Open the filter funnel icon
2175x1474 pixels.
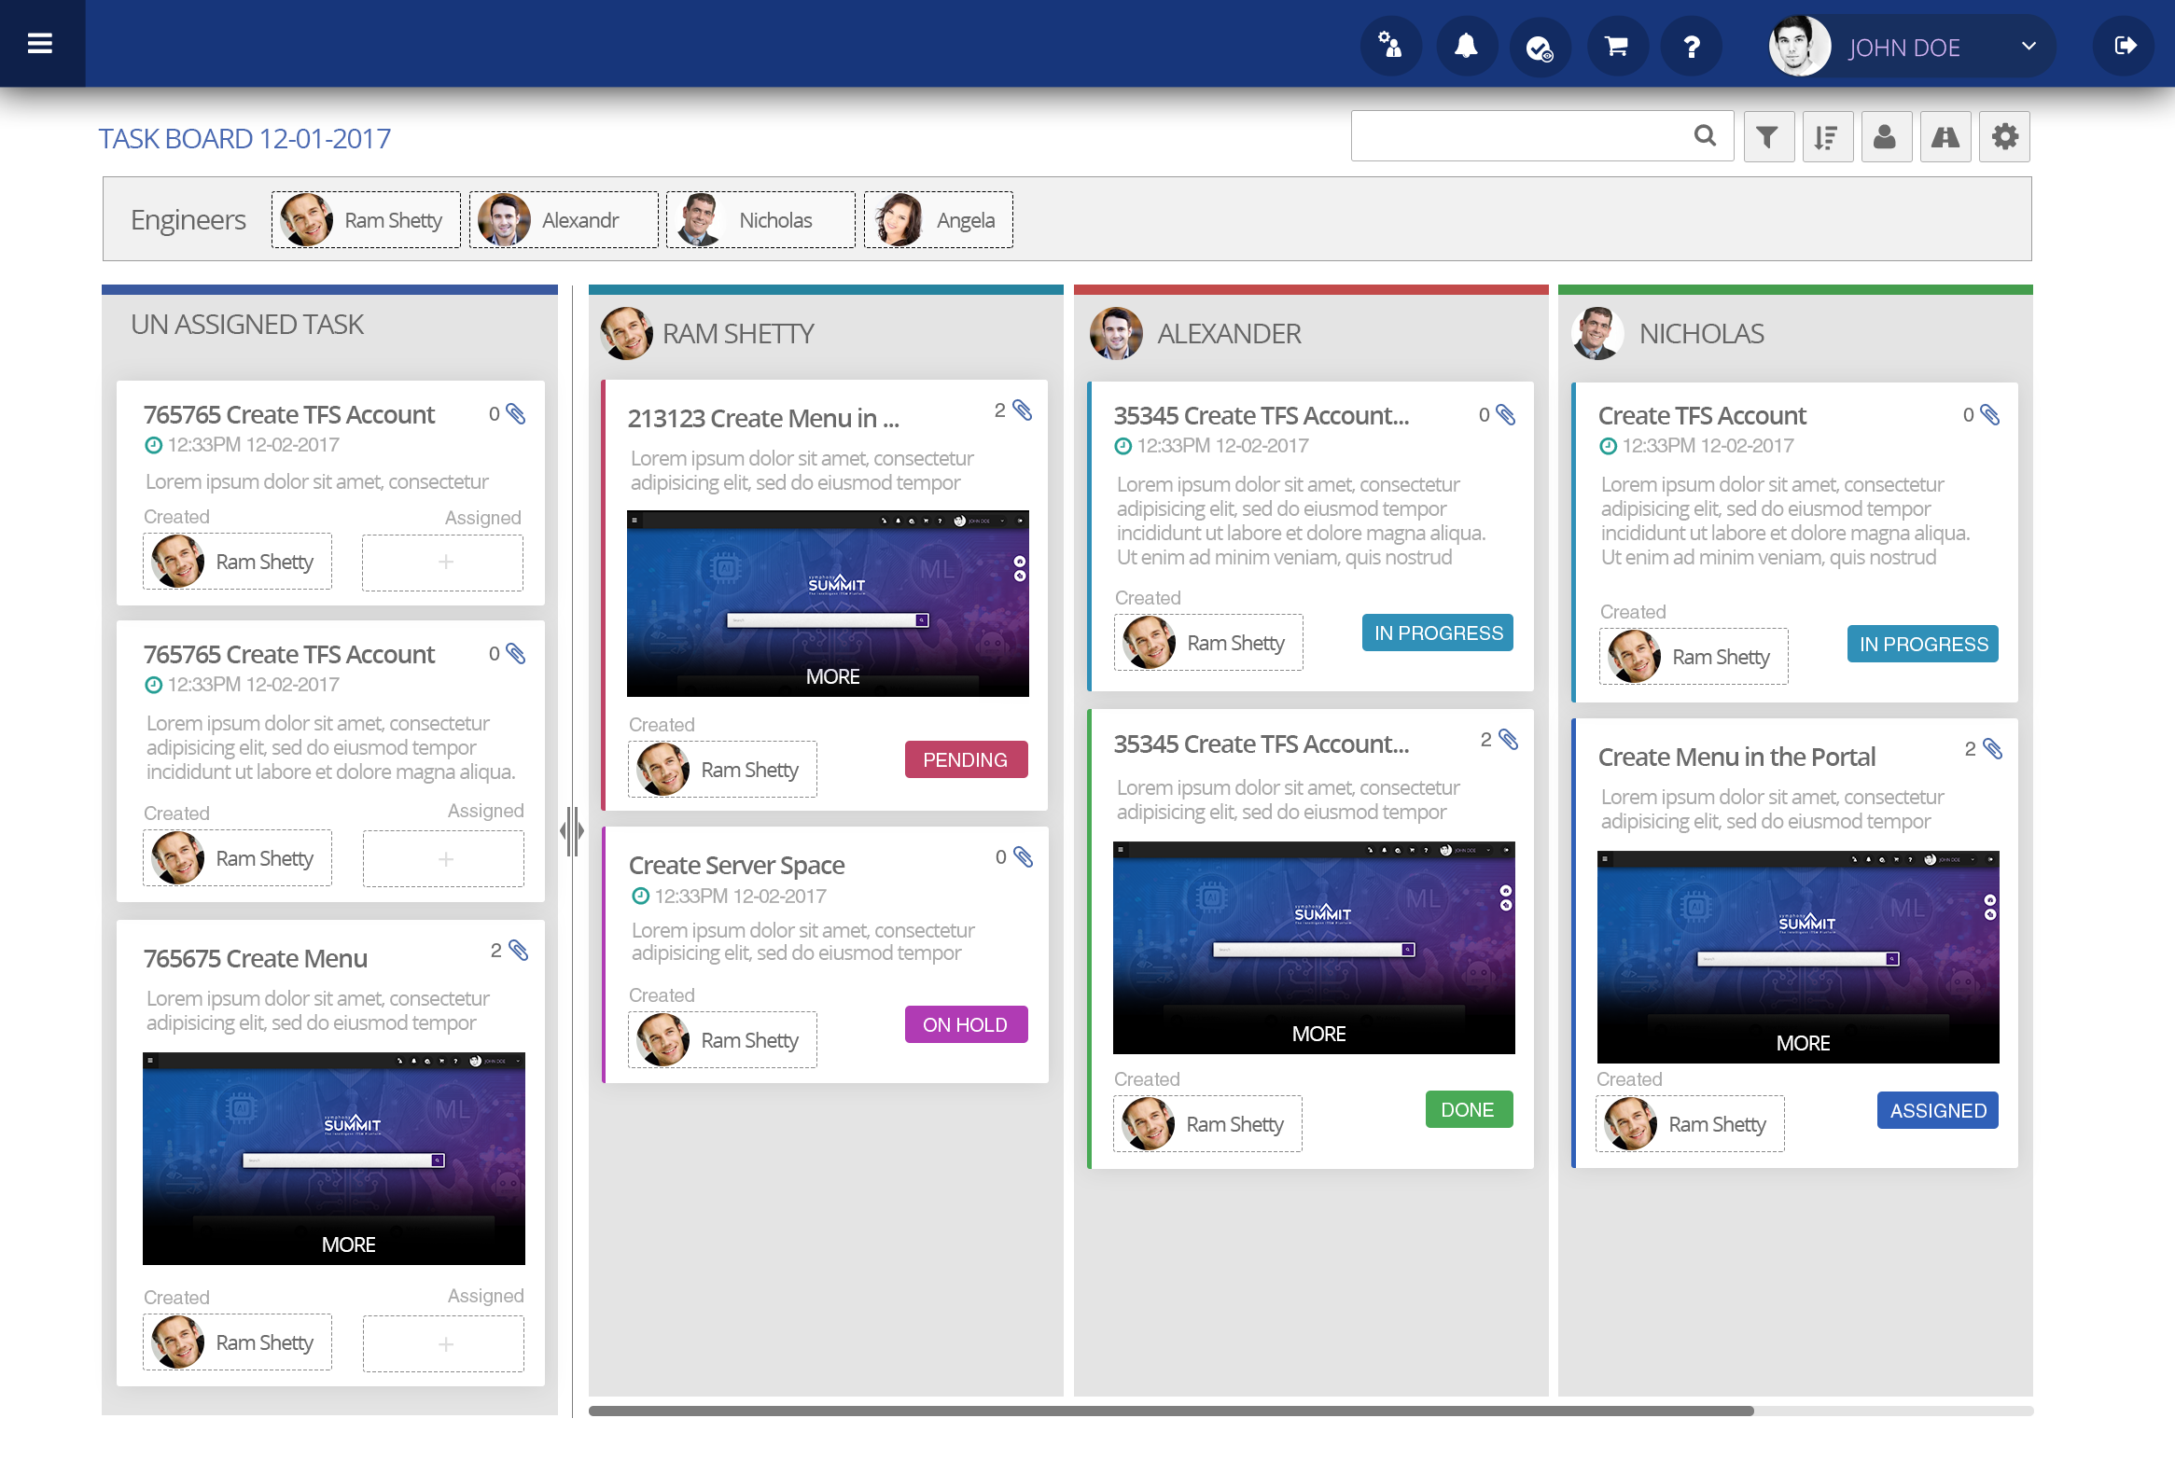(1768, 137)
